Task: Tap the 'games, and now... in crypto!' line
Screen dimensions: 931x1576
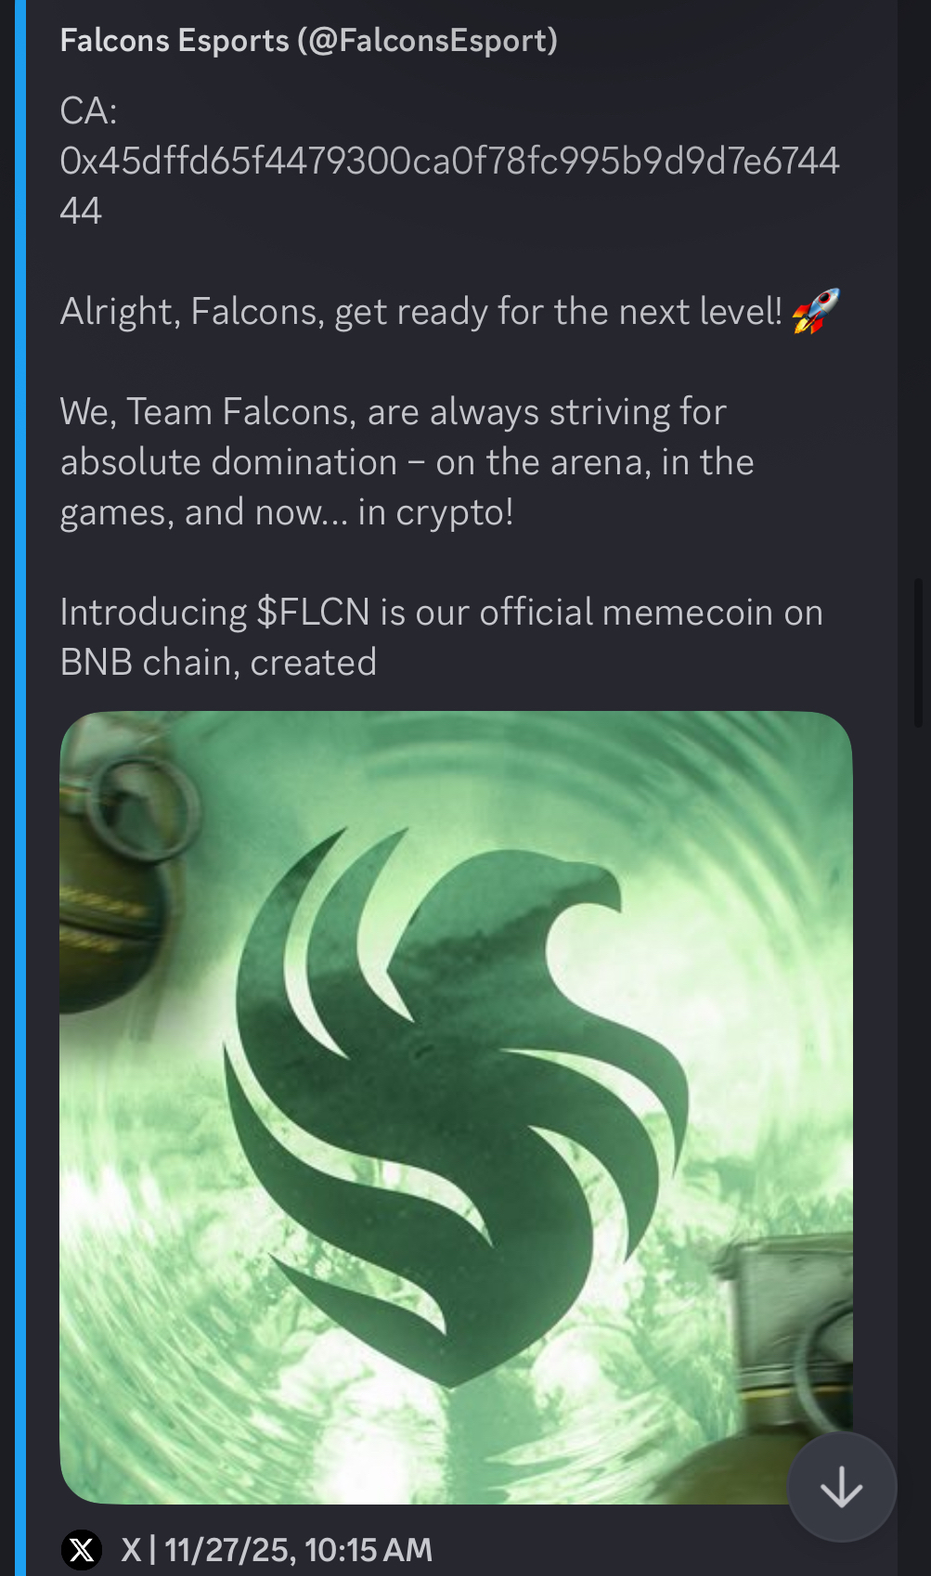Action: [x=287, y=512]
